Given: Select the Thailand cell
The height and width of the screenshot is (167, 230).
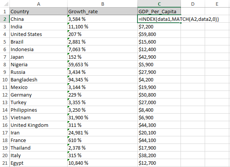Looking at the screenshot, I should tap(39, 148).
